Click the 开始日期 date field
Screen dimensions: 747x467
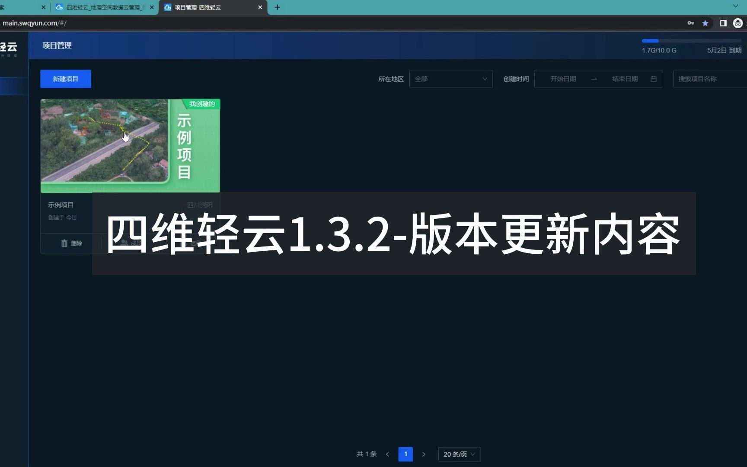(563, 79)
